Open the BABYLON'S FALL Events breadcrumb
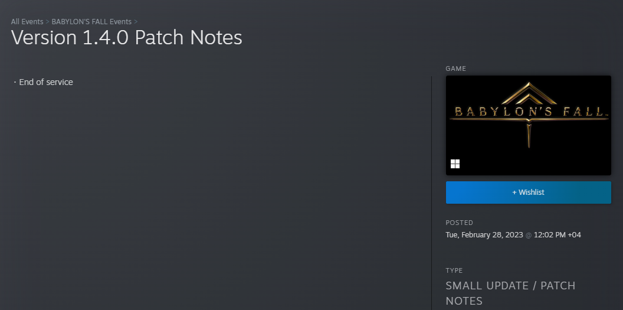 (x=91, y=21)
